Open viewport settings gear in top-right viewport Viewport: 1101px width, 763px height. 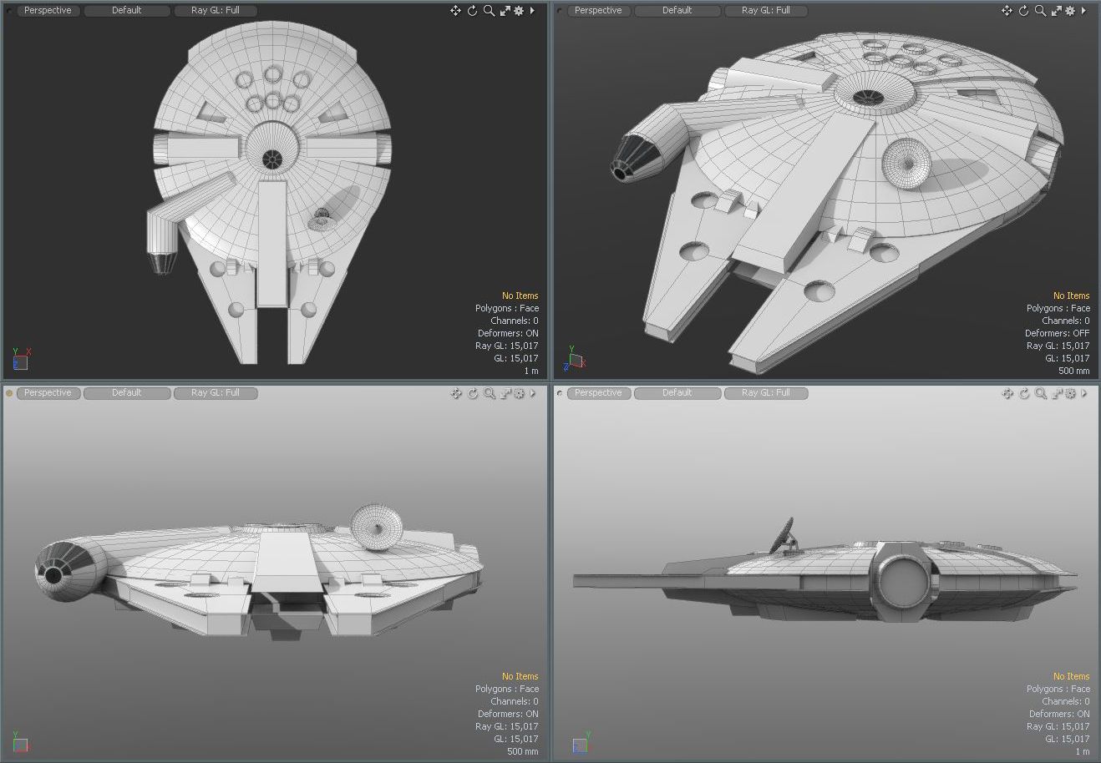tap(1070, 11)
